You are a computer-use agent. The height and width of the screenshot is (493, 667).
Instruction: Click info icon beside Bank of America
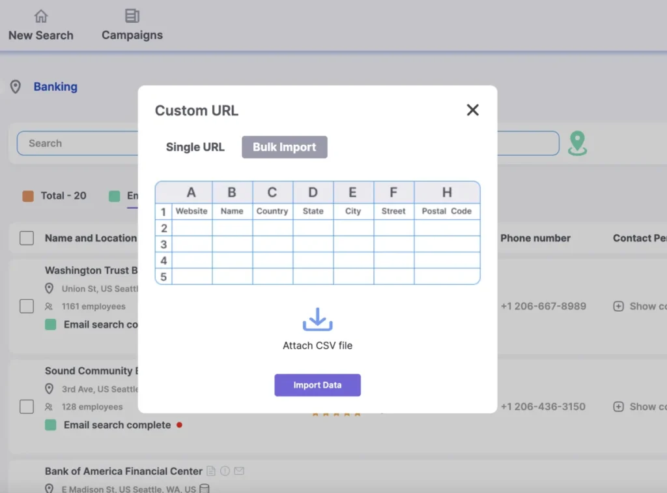(x=225, y=471)
